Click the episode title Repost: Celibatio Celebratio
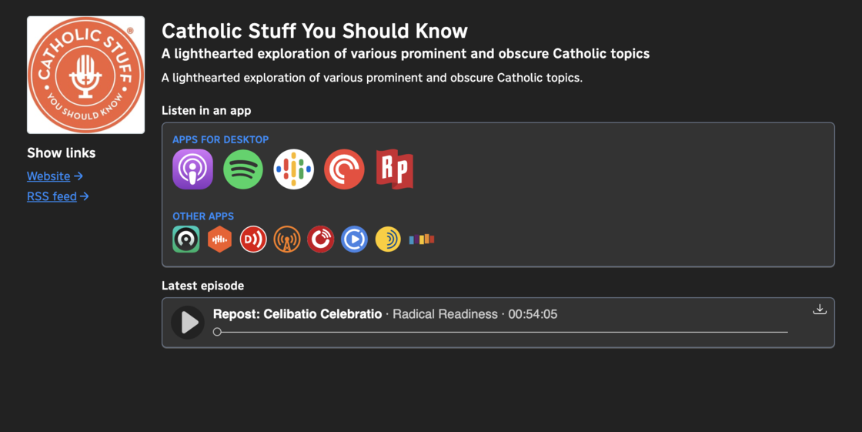862x432 pixels. (297, 314)
